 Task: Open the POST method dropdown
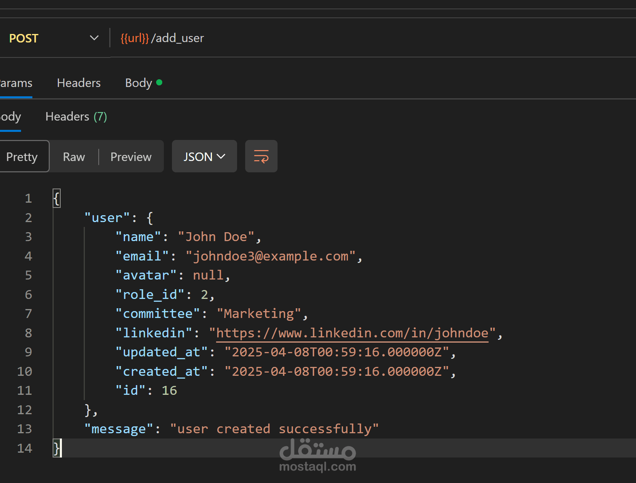point(94,38)
